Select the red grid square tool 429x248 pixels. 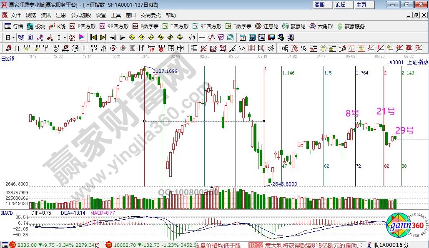click(251, 48)
